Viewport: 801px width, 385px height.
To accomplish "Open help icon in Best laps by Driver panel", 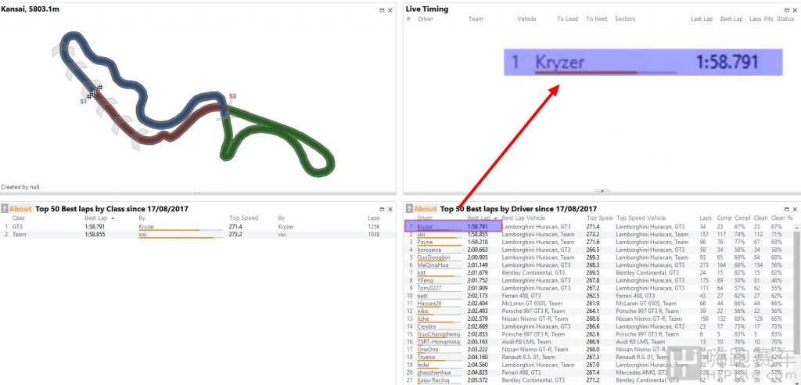I will pos(410,209).
